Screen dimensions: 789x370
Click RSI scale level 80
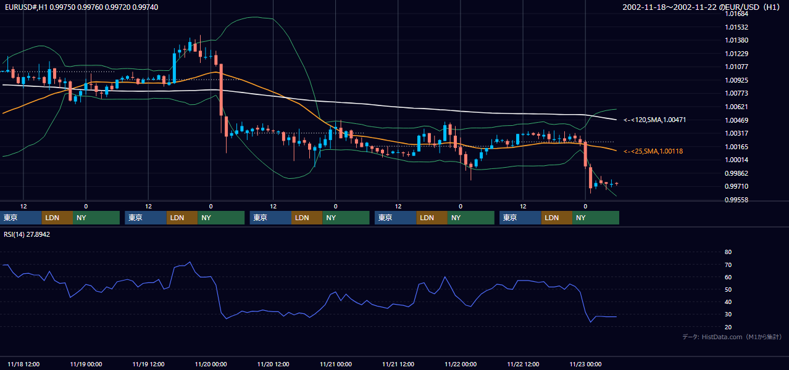click(728, 252)
